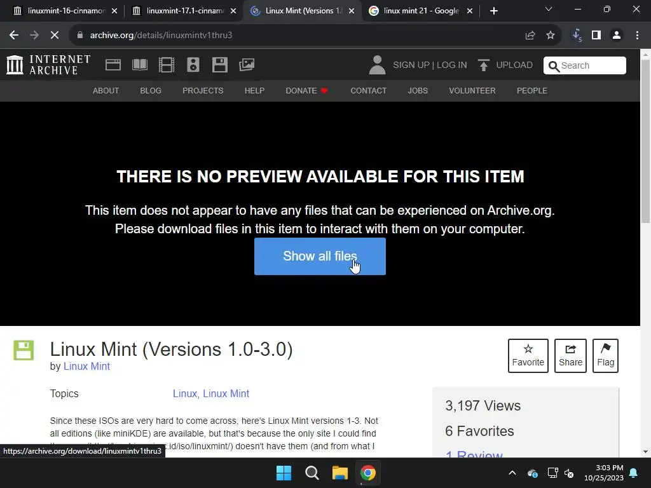
Task: Toggle the Chrome side panel icon
Action: [596, 36]
